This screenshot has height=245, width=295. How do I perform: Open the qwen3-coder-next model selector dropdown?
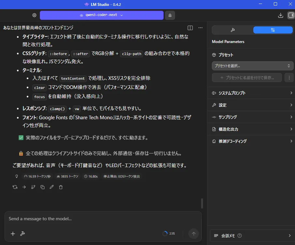coord(102,15)
